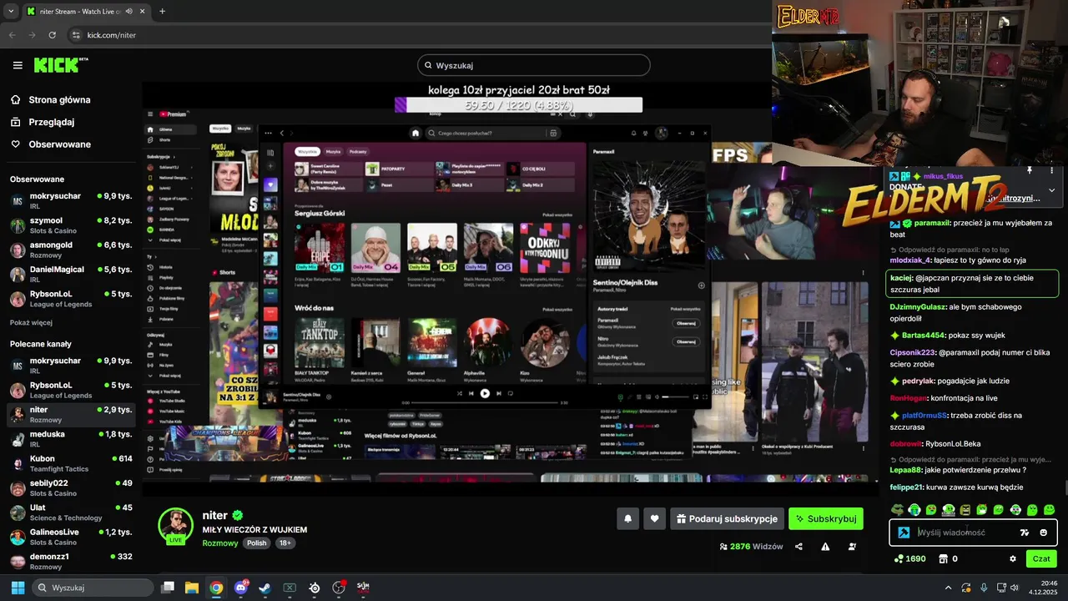The height and width of the screenshot is (601, 1068).
Task: Open the channel points shop icon
Action: coord(944,558)
